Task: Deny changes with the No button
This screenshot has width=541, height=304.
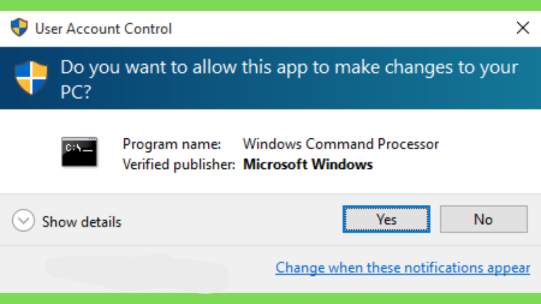Action: (x=483, y=219)
